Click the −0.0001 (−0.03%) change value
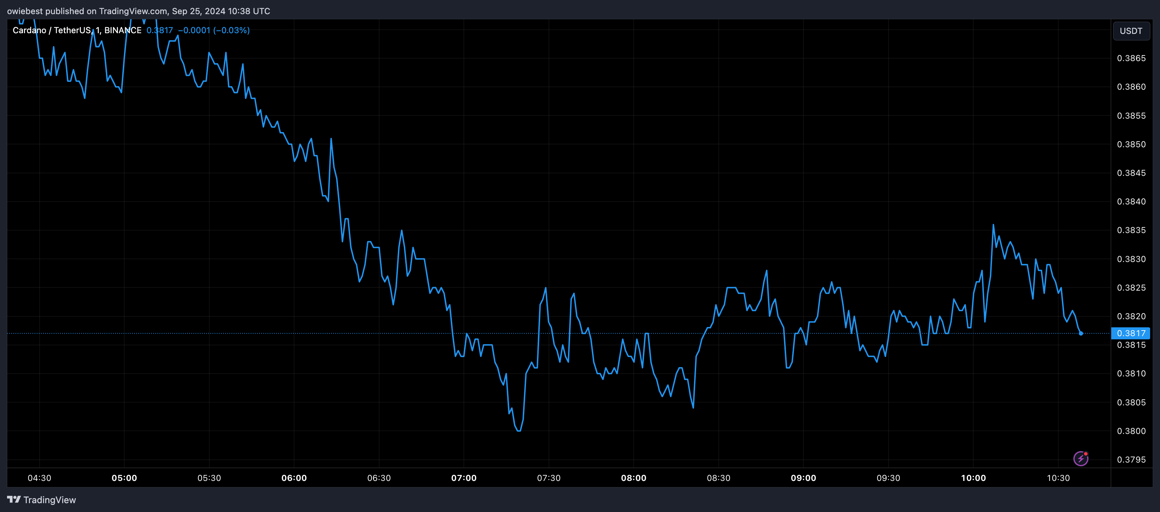The height and width of the screenshot is (512, 1160). coord(214,30)
